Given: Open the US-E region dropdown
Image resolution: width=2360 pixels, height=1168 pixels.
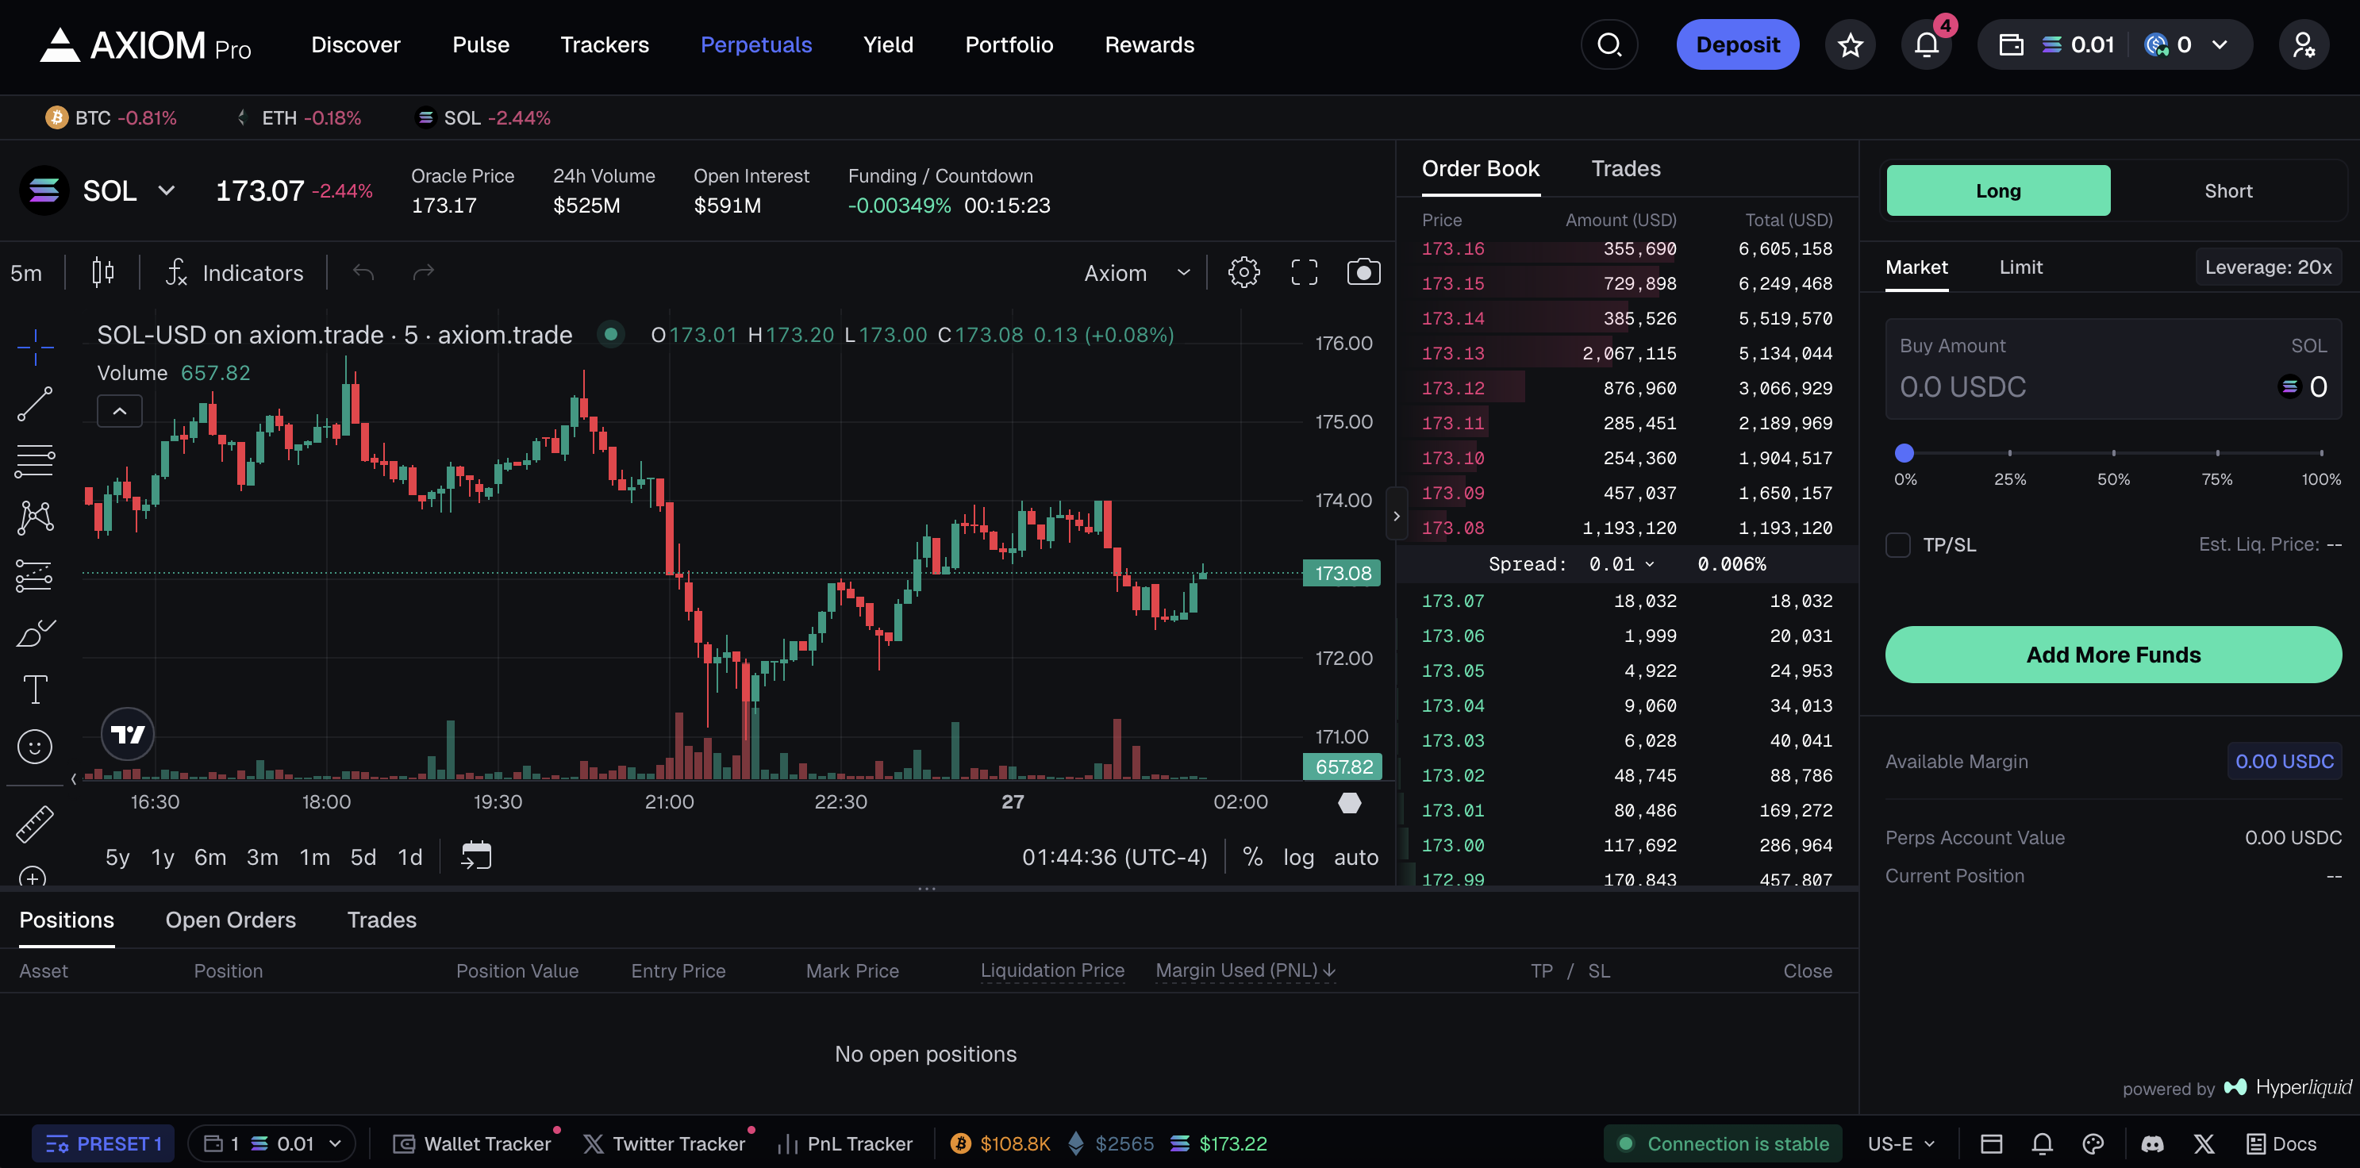Looking at the screenshot, I should [x=1901, y=1143].
